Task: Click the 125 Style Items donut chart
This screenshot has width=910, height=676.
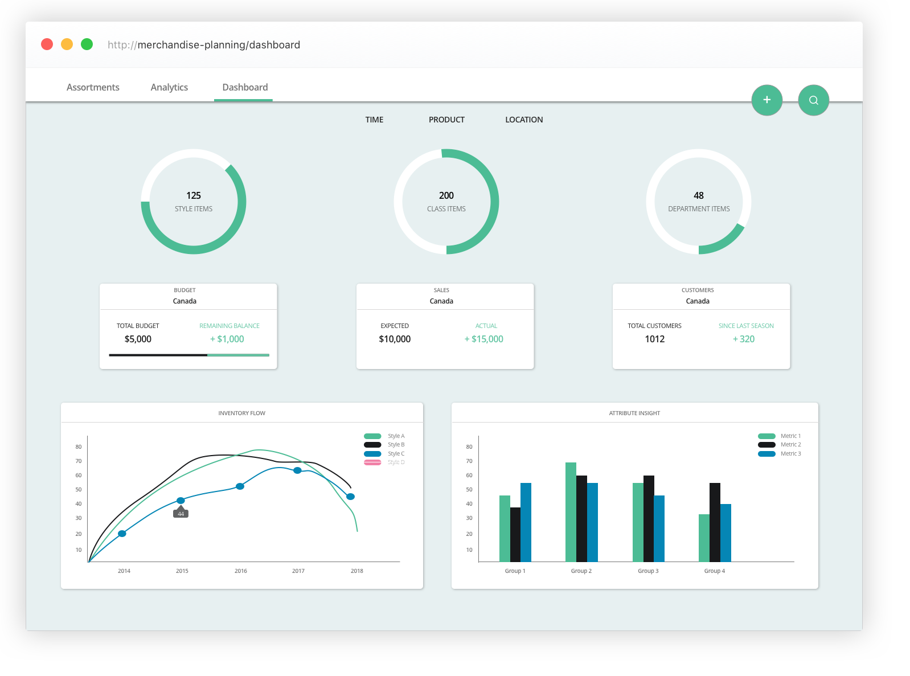Action: (x=194, y=202)
